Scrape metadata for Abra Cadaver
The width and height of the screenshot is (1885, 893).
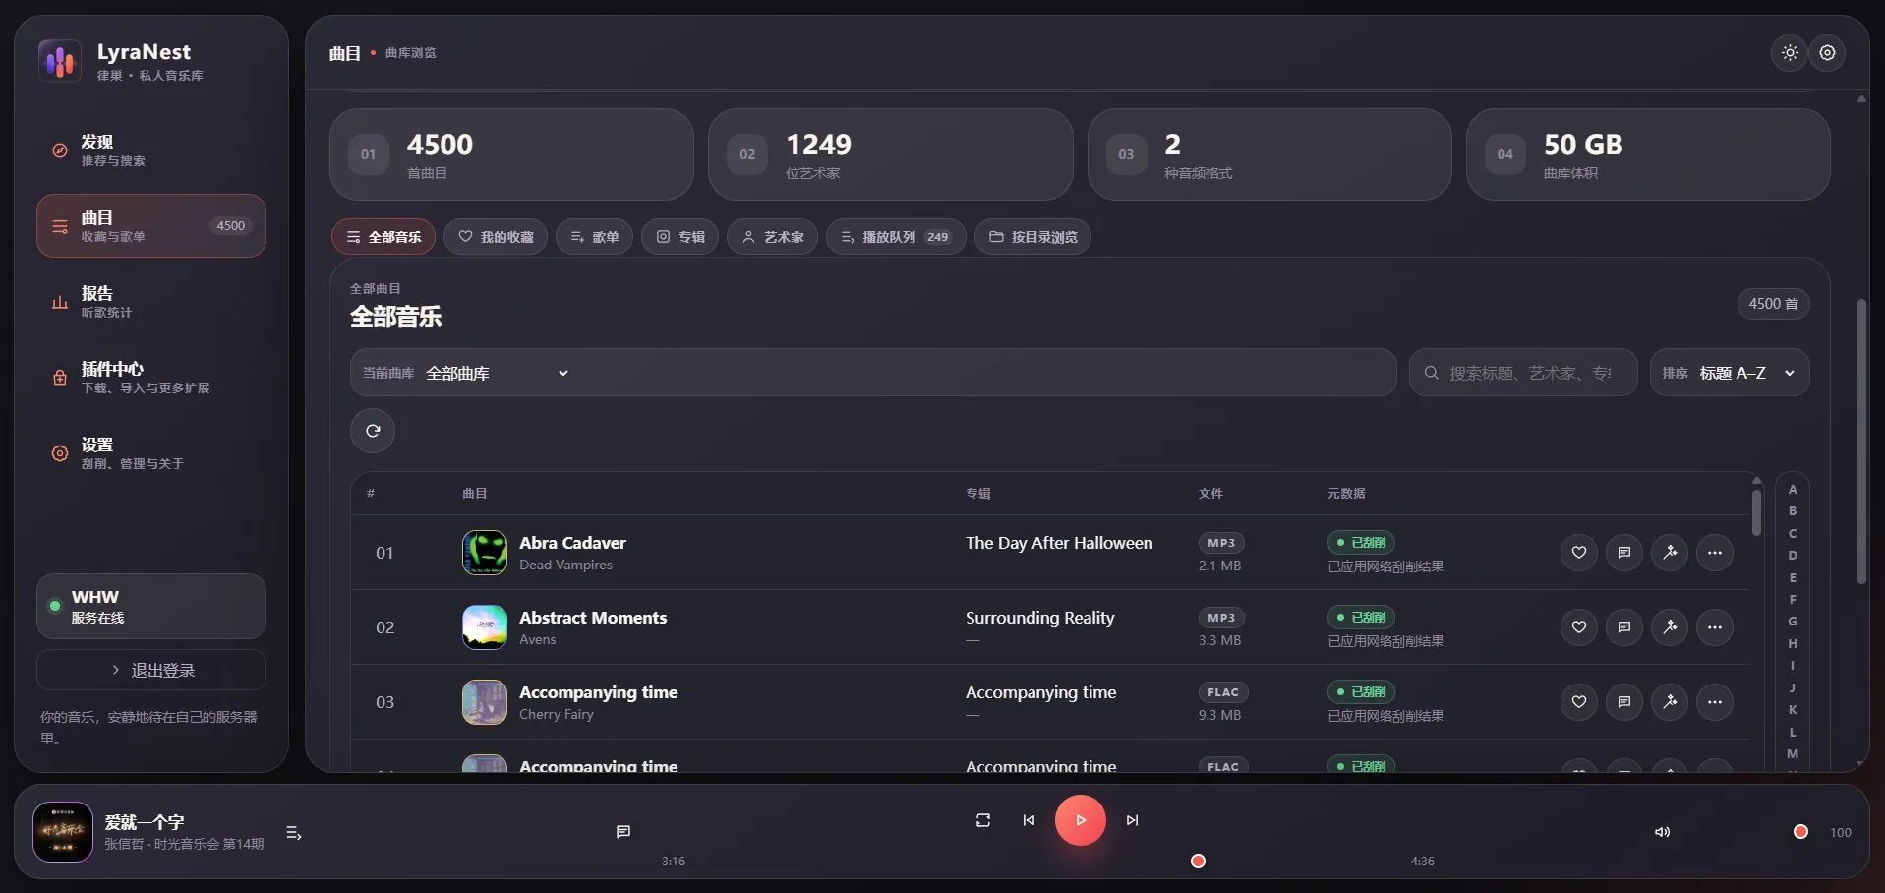point(1669,553)
